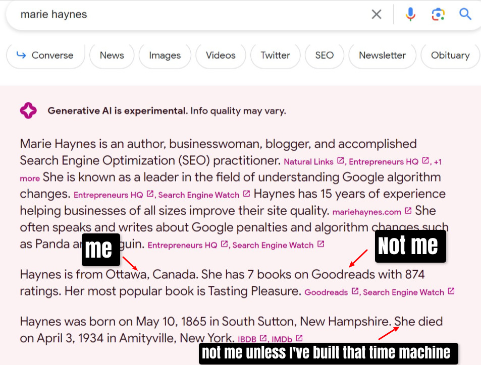Click external link icon after IMDb

pos(299,339)
